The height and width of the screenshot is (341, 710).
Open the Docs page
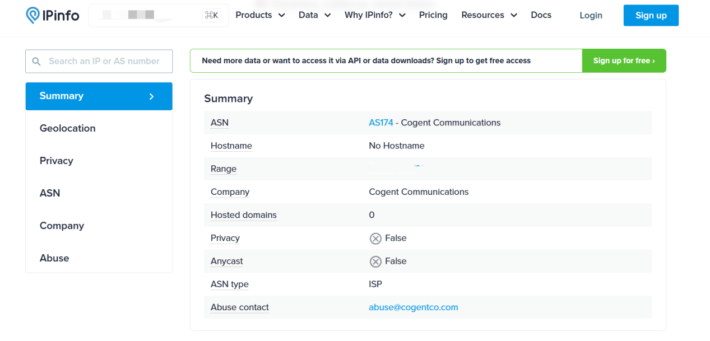pos(541,15)
